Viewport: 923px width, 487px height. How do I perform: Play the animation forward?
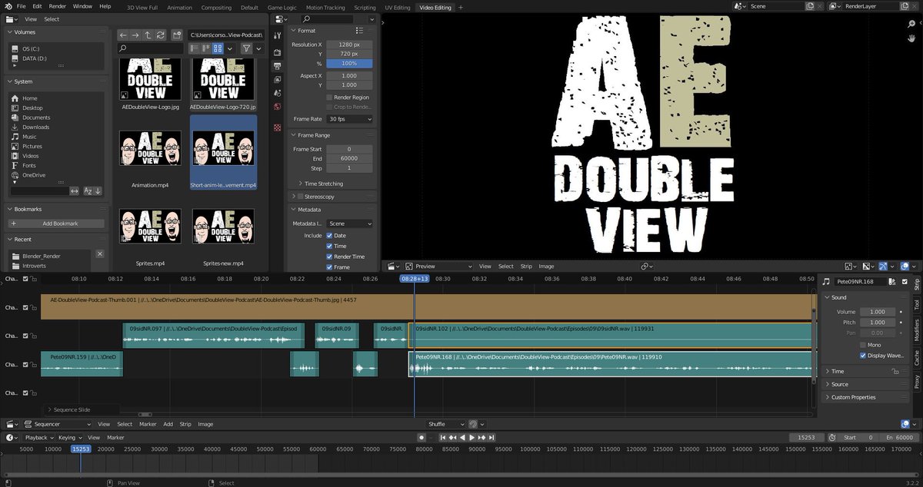(x=471, y=437)
